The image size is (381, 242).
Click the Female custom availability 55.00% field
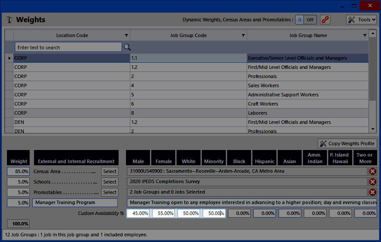[163, 213]
